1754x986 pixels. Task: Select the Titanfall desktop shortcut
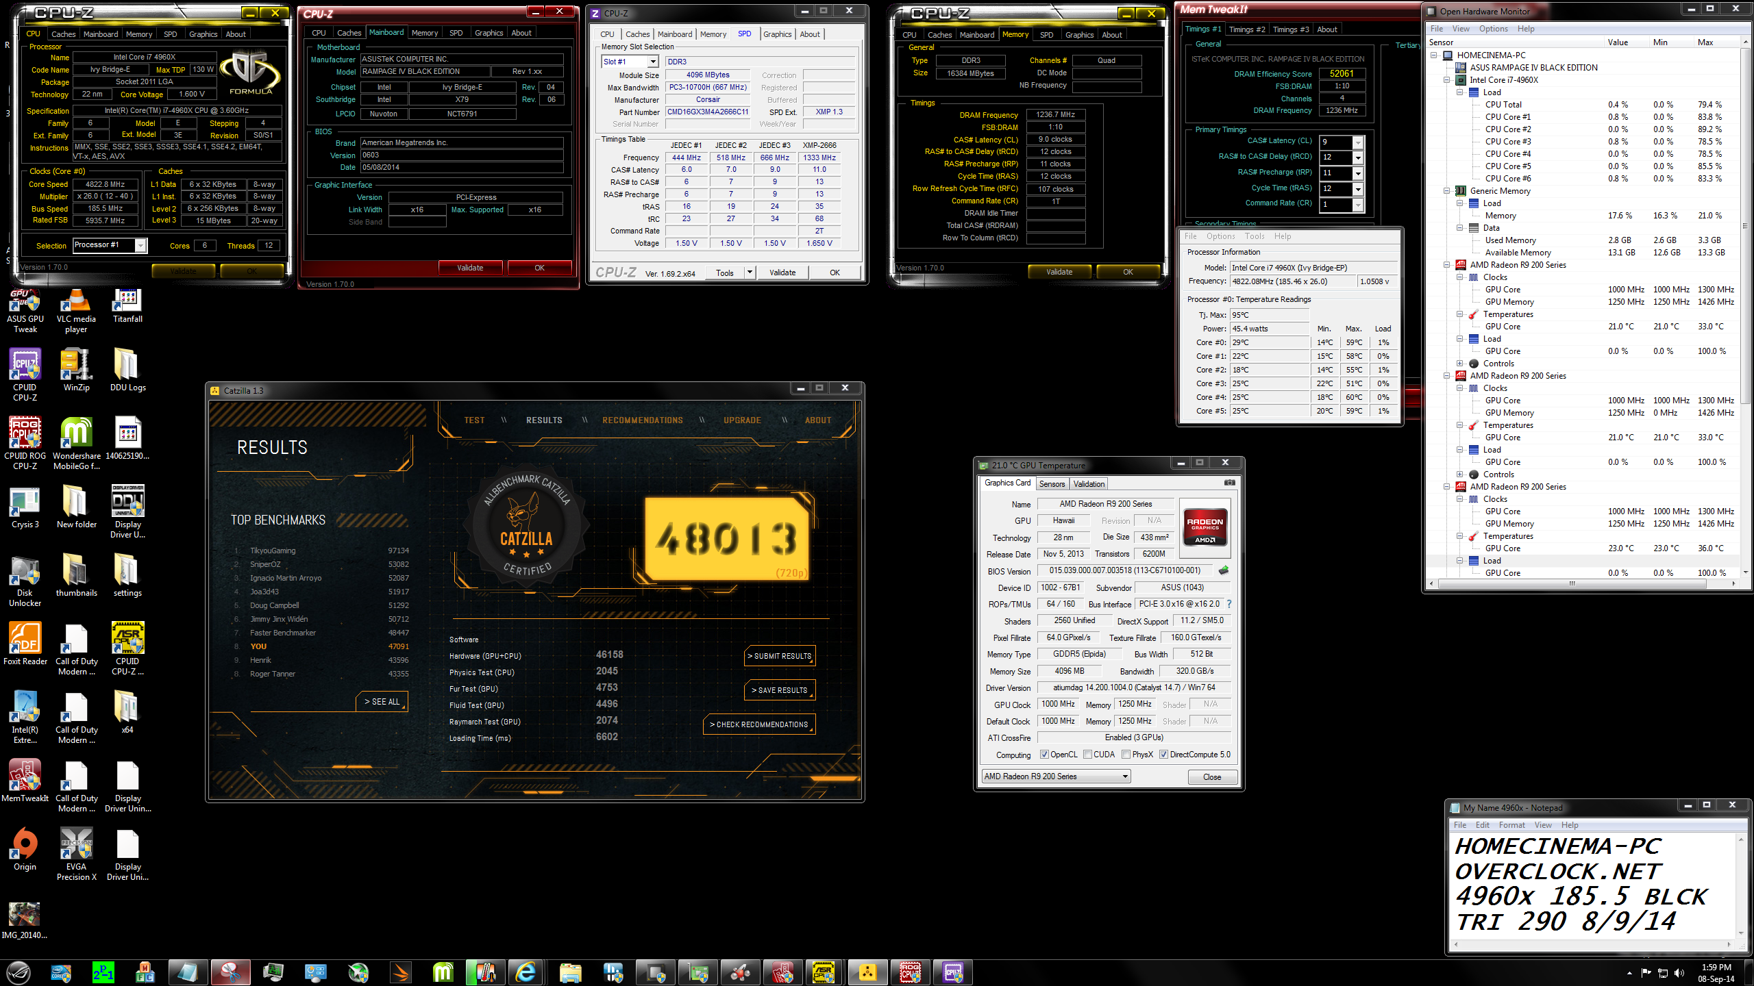pyautogui.click(x=127, y=307)
